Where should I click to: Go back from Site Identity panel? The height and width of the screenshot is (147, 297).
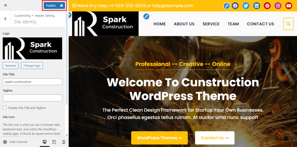[5, 19]
